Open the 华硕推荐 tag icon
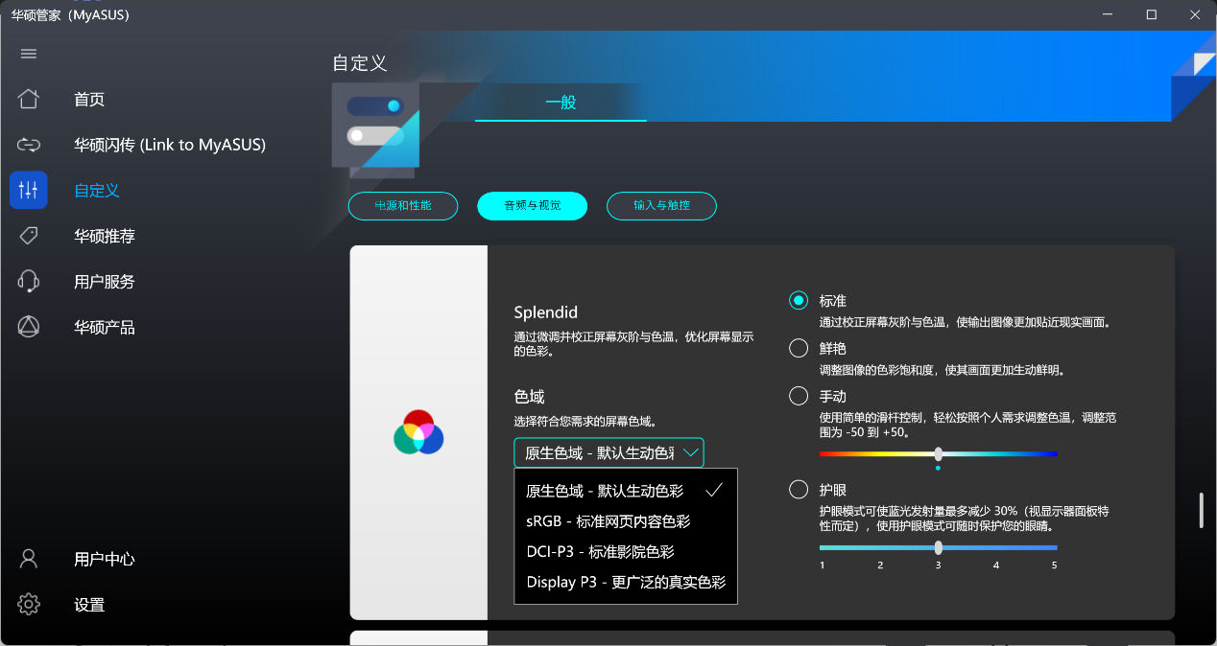This screenshot has width=1217, height=646. pos(29,236)
